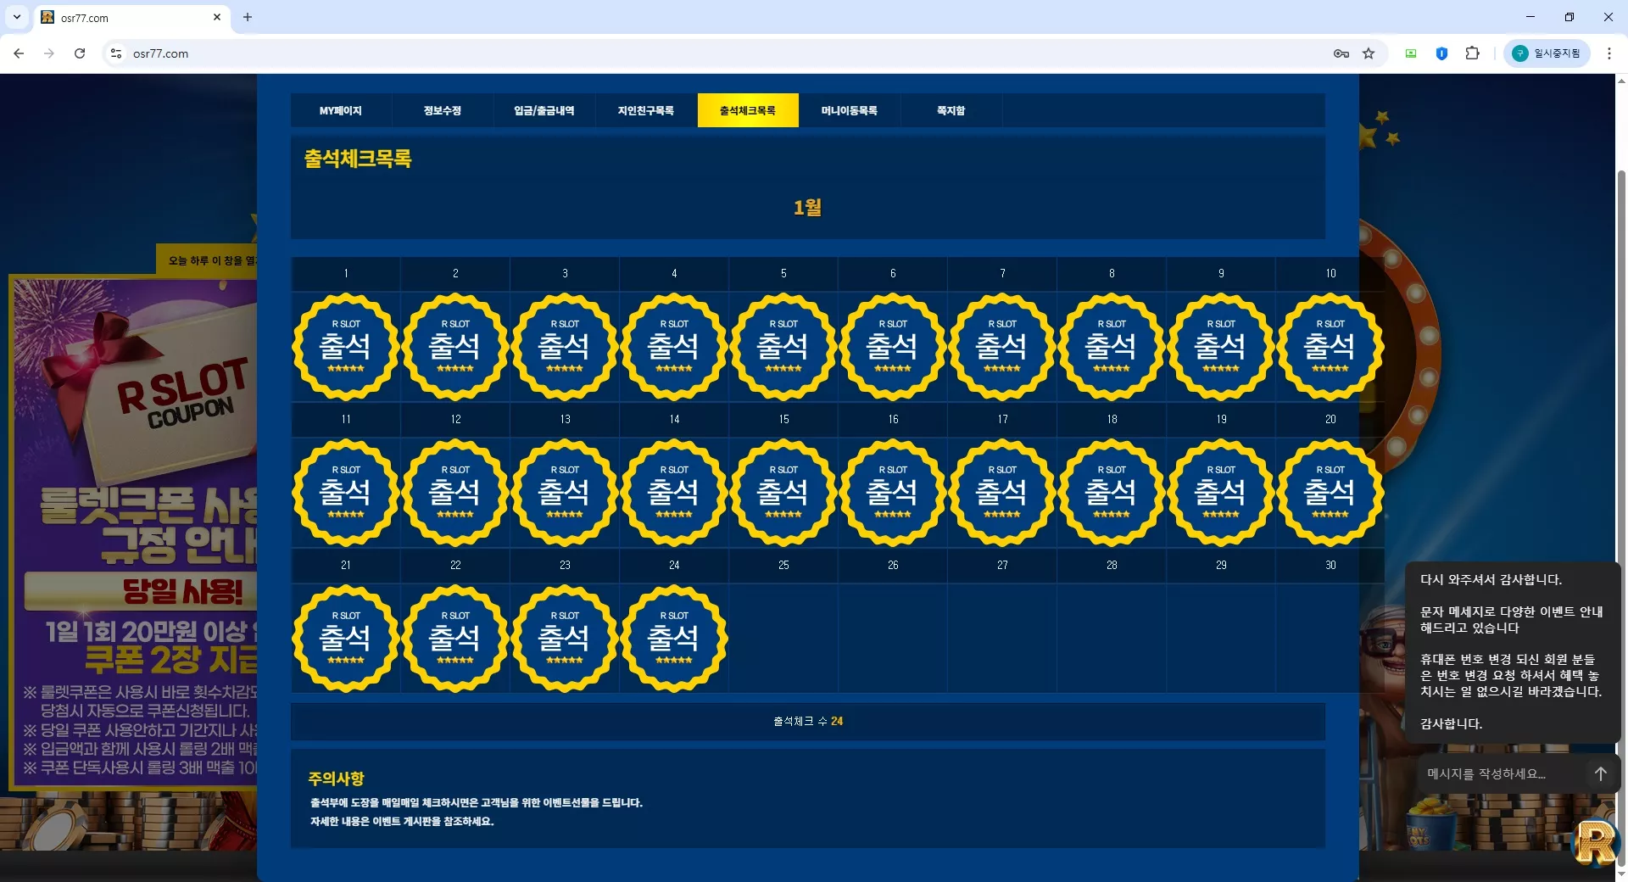Switch to the 정보수정 tab
Screen dimensions: 1628x882
pos(443,110)
